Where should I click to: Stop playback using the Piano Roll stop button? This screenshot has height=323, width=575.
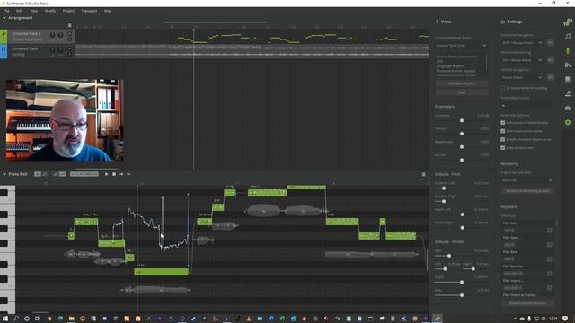(x=114, y=174)
